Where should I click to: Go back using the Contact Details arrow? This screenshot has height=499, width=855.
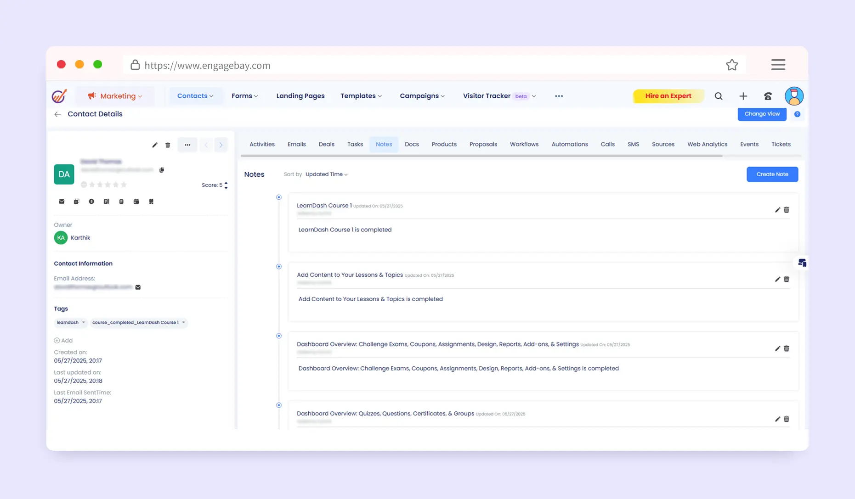(57, 114)
